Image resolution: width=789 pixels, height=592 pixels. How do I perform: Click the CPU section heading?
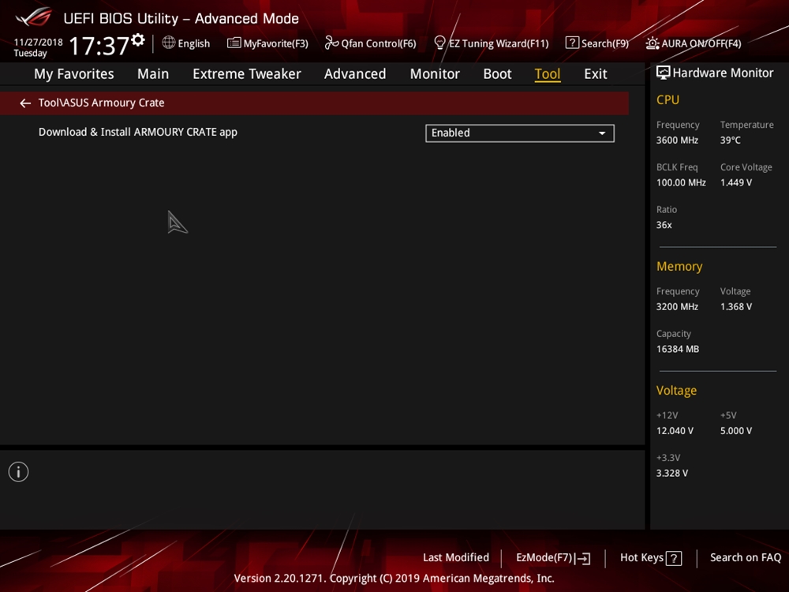point(667,99)
